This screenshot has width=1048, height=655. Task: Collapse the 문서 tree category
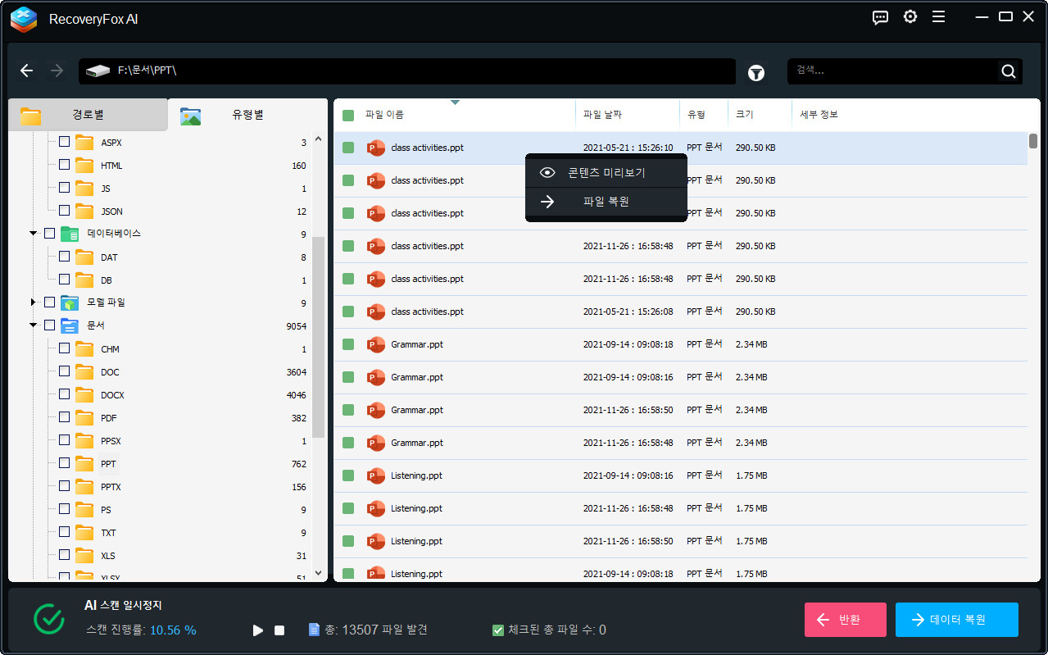34,325
